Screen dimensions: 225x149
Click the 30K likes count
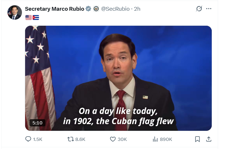(122, 139)
